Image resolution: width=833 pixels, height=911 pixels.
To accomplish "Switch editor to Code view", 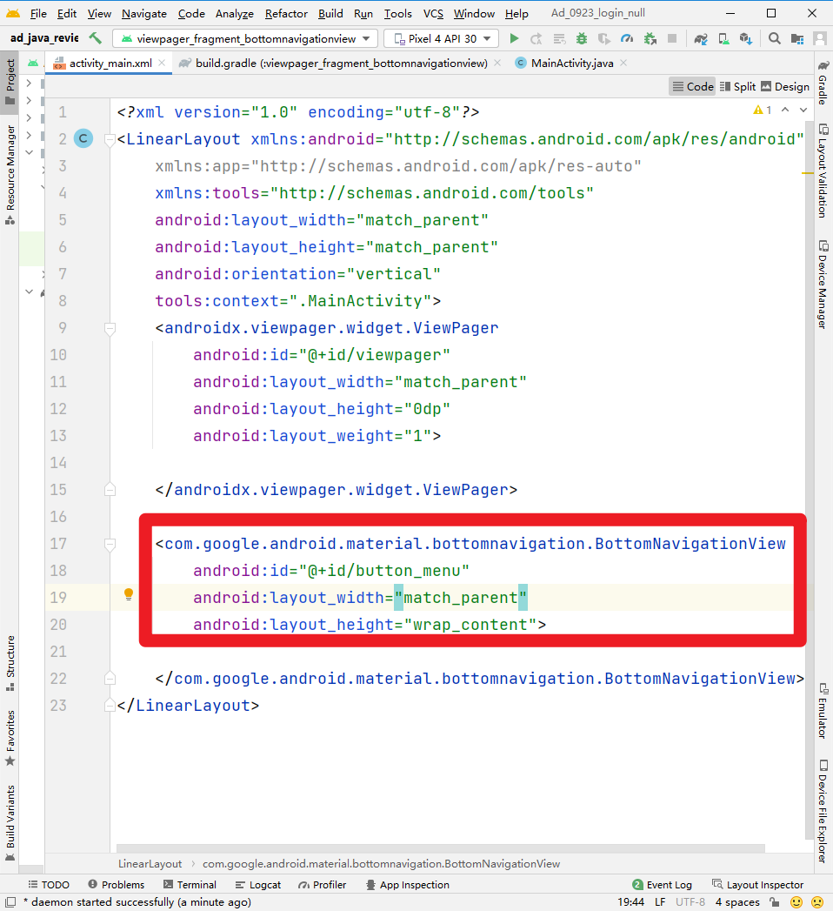I will [x=692, y=86].
